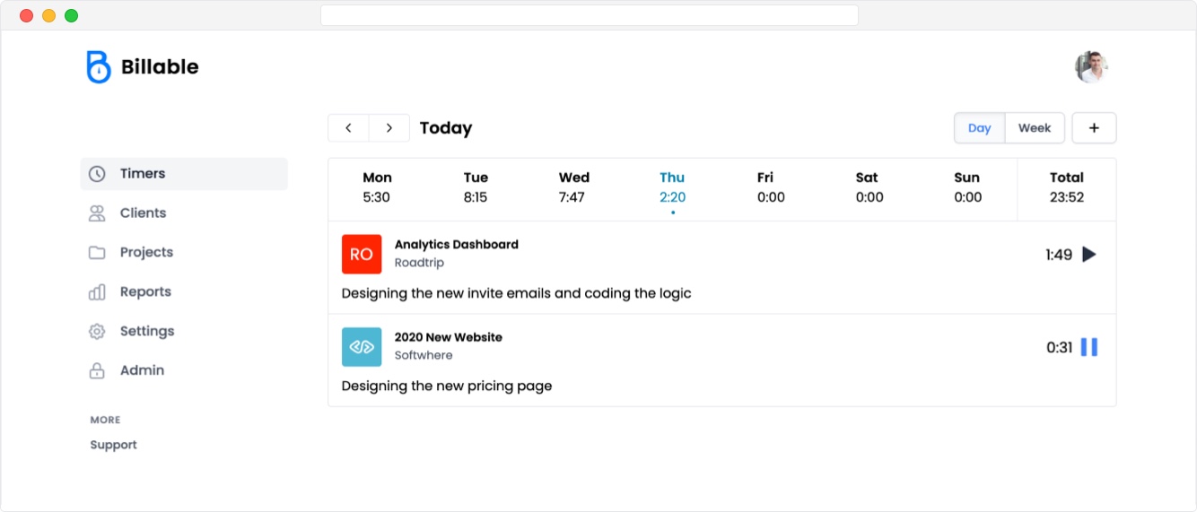The image size is (1197, 512).
Task: Add a new timer with plus button
Action: click(1094, 128)
